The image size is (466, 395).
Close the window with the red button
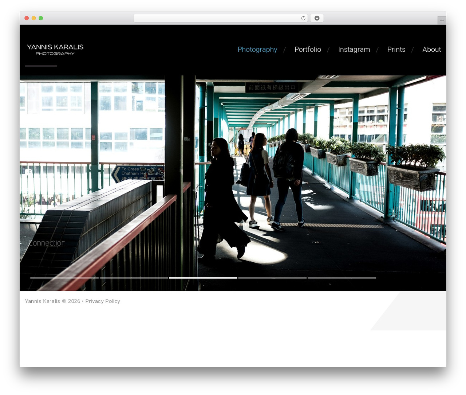(27, 18)
